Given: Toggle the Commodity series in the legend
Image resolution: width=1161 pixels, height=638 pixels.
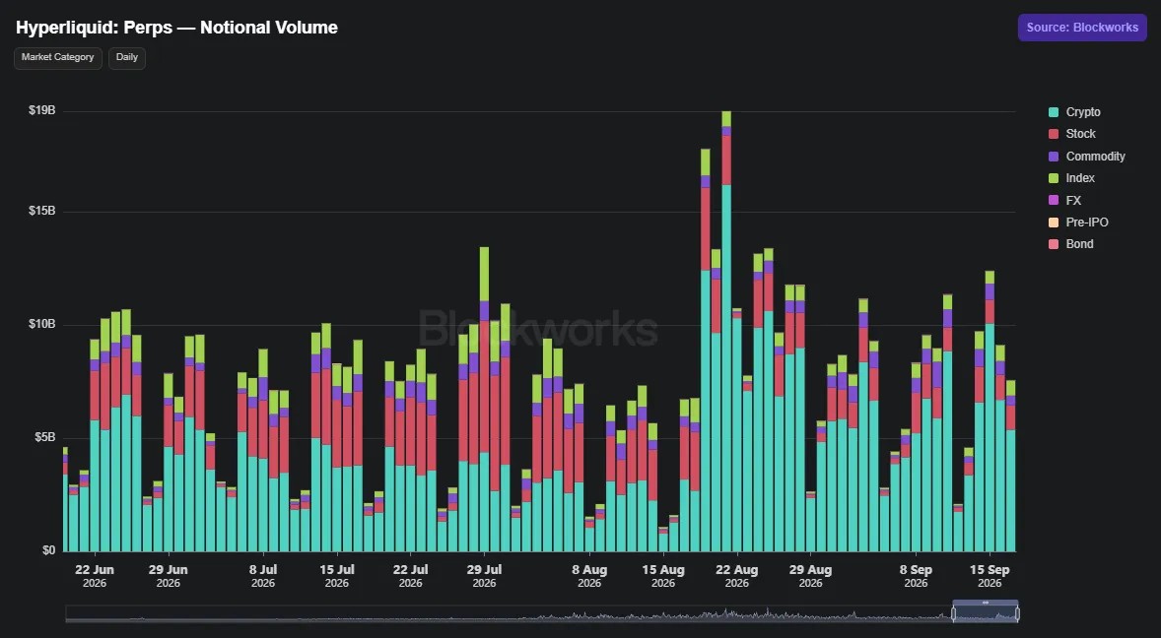Looking at the screenshot, I should point(1086,156).
